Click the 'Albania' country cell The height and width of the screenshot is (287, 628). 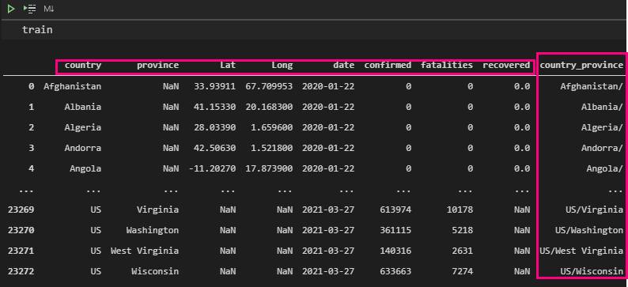click(83, 107)
